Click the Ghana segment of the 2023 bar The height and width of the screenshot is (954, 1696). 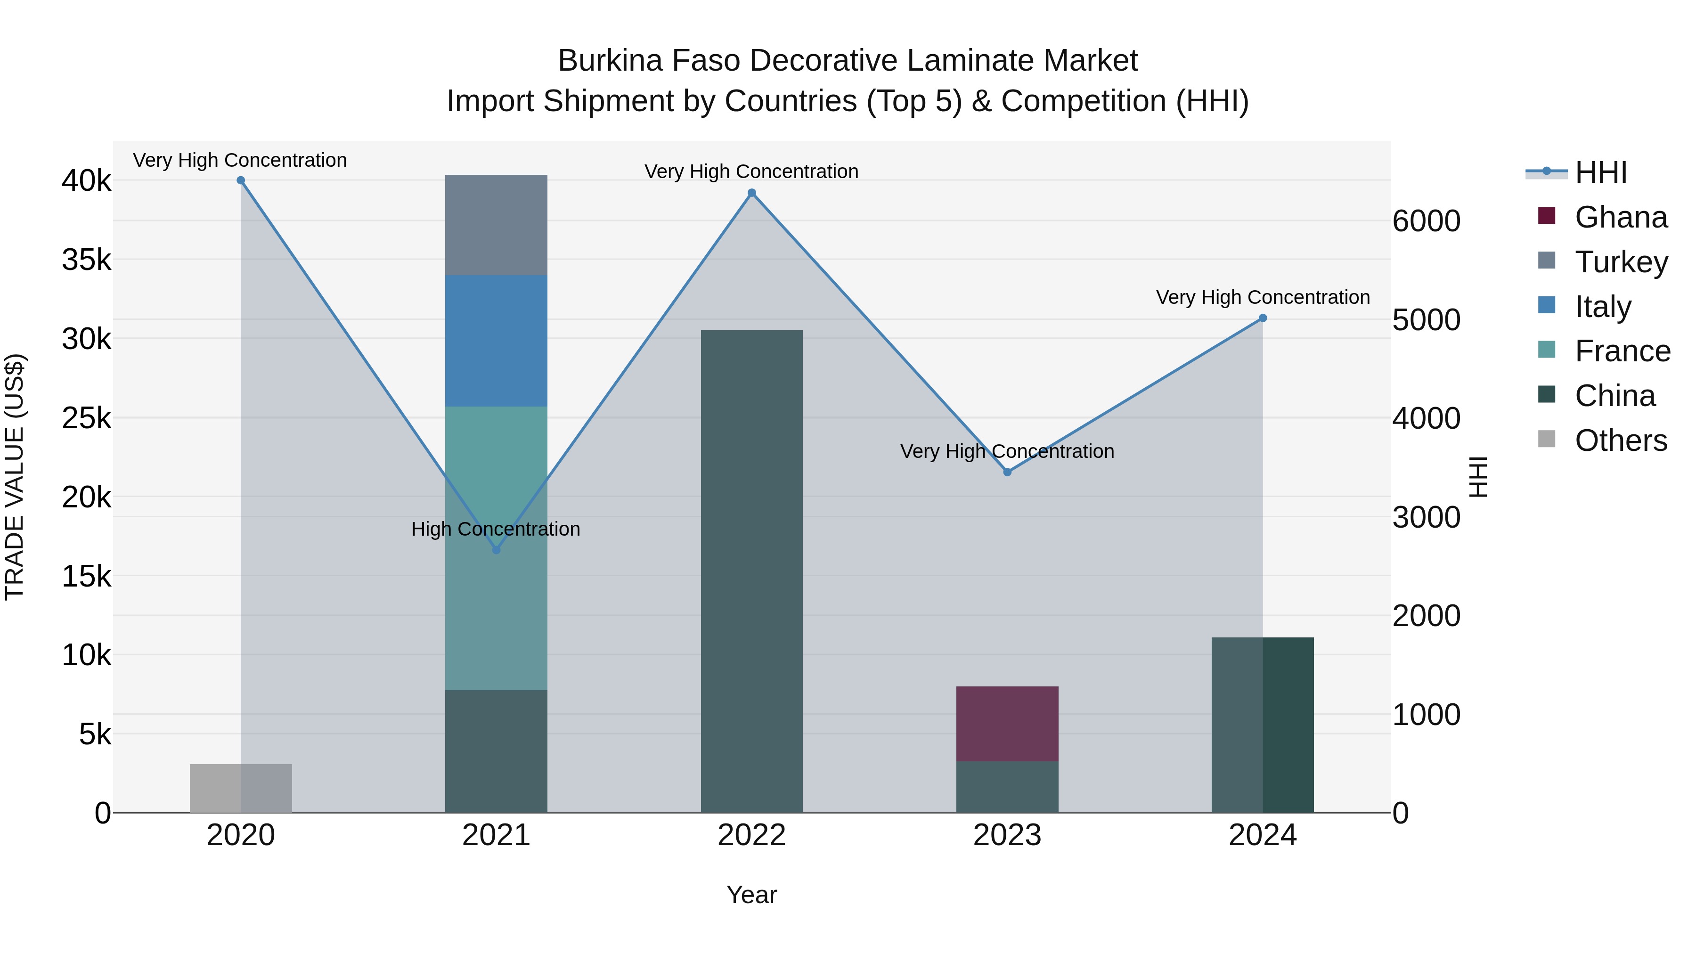(1007, 724)
